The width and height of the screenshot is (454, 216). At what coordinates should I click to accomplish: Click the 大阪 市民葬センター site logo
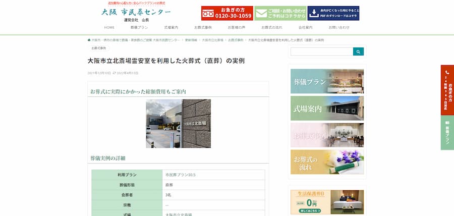tap(136, 12)
